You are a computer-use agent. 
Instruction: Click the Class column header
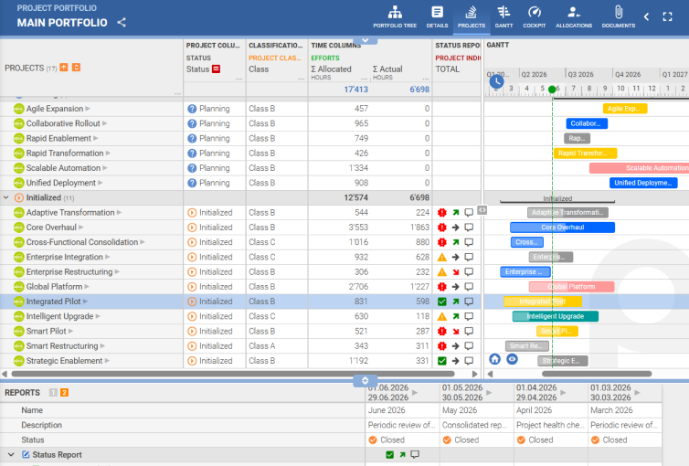click(x=259, y=69)
